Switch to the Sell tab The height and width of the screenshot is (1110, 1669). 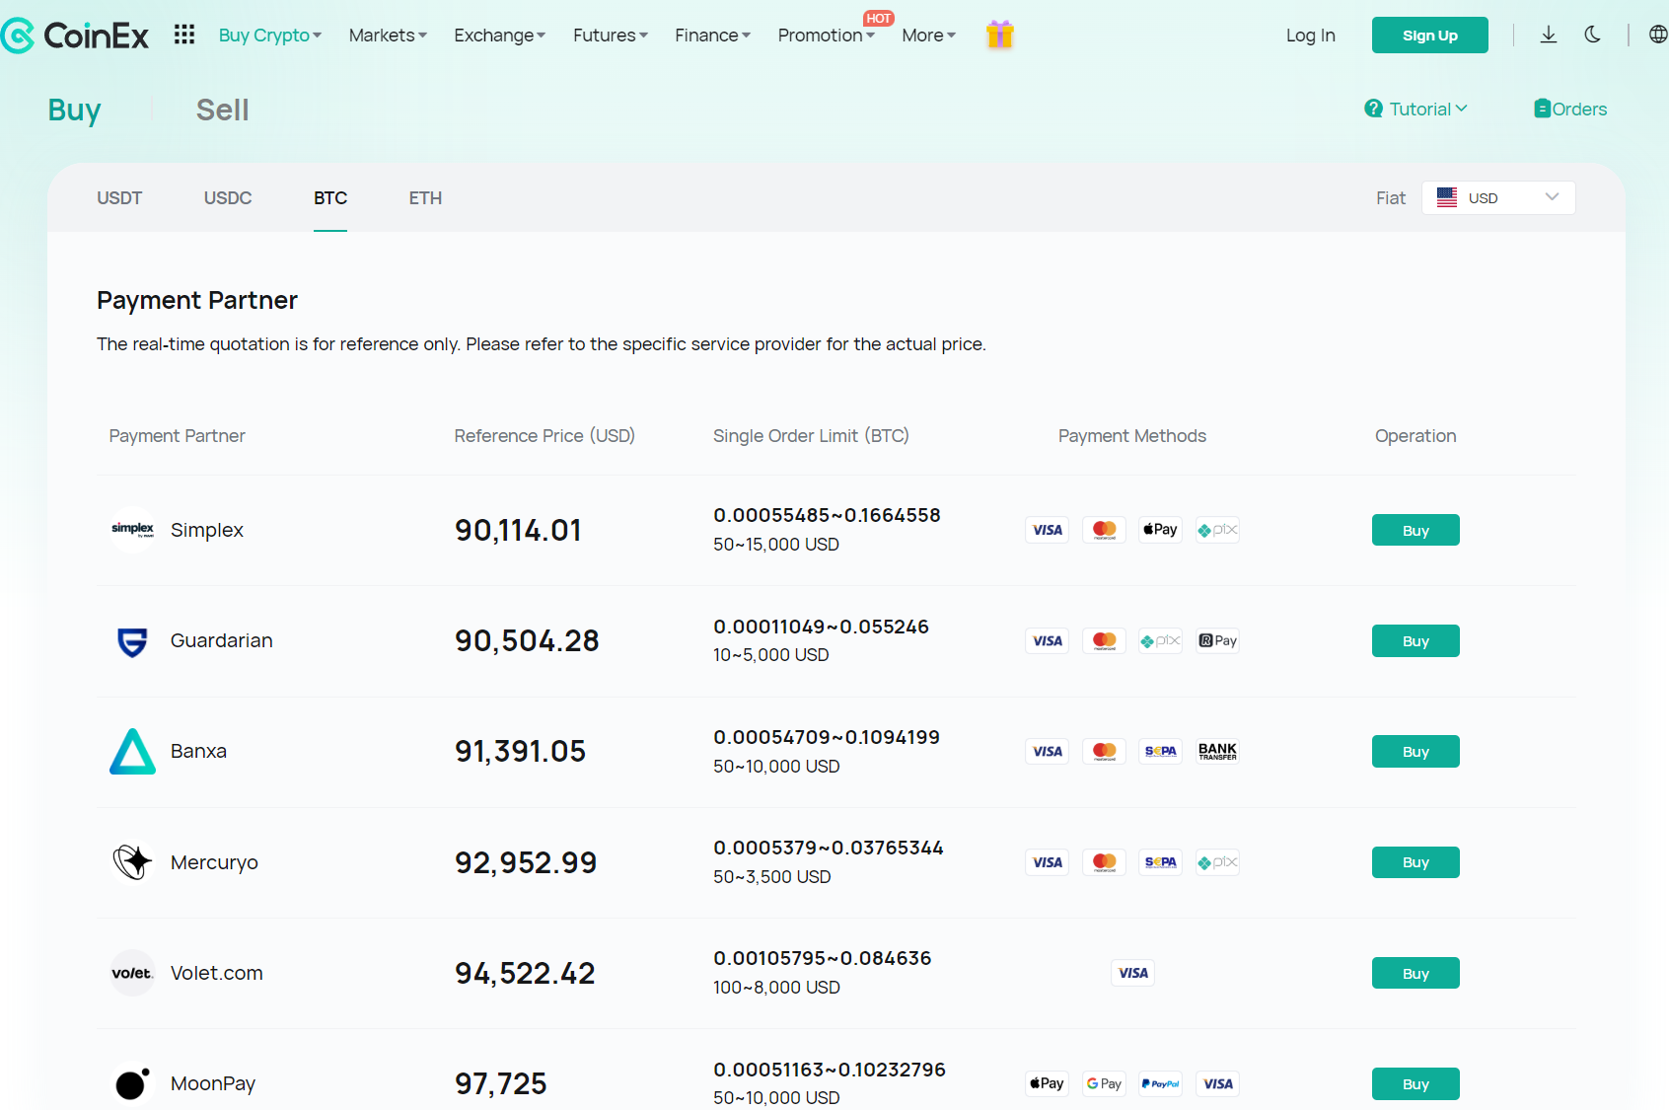[x=222, y=110]
